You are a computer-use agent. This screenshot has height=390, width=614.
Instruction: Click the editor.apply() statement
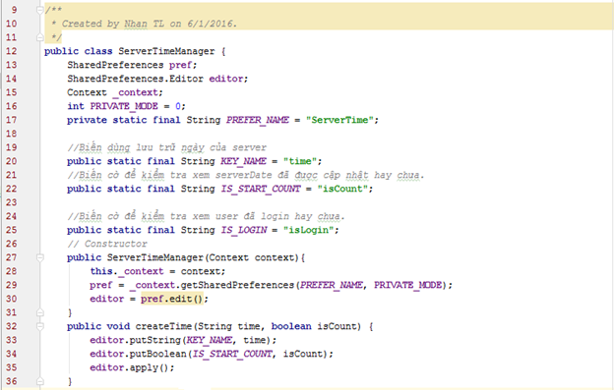(x=132, y=367)
